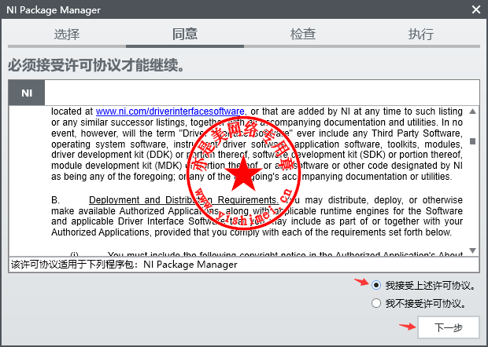Click the Deployment and Distribution Requirements heading
The image size is (488, 347).
[x=183, y=200]
